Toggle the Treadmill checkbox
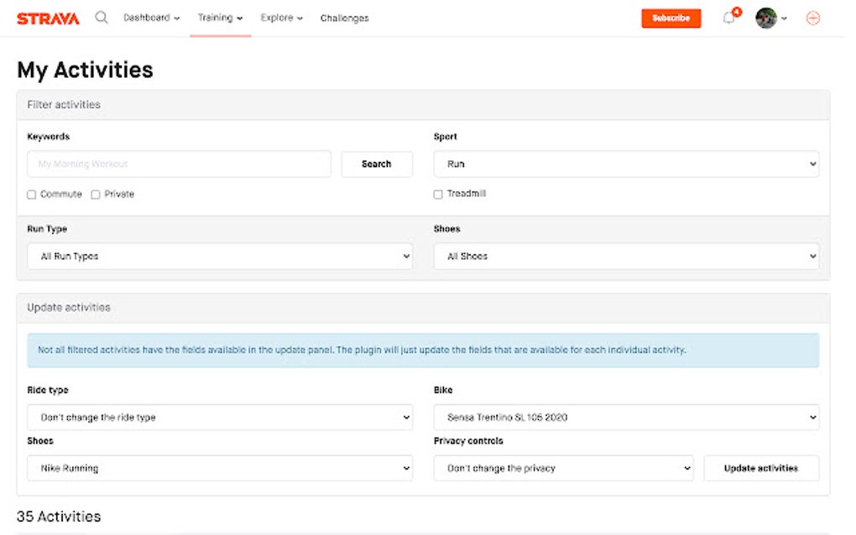Image resolution: width=856 pixels, height=535 pixels. (x=437, y=194)
